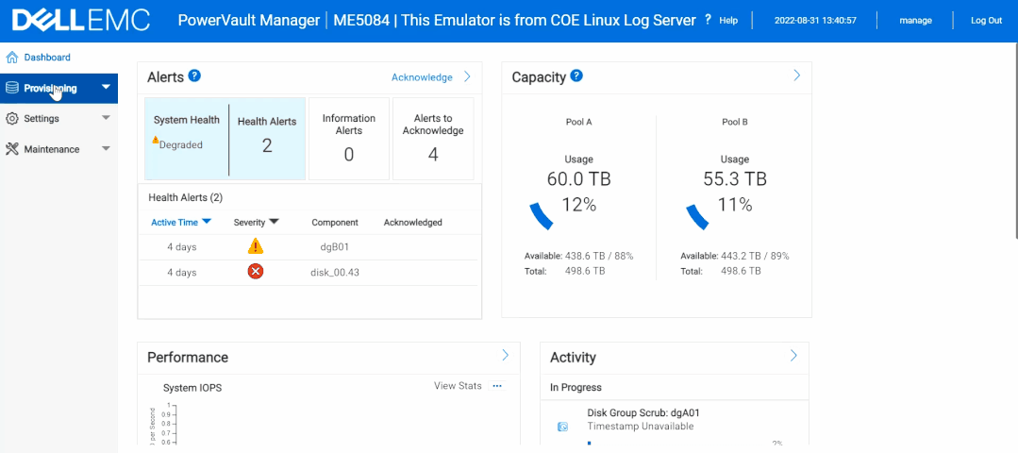This screenshot has height=453, width=1018.
Task: Click the Degraded warning triangle icon
Action: (x=155, y=140)
